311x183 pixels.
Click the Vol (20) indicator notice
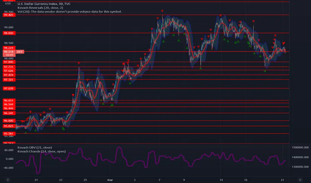click(69, 12)
